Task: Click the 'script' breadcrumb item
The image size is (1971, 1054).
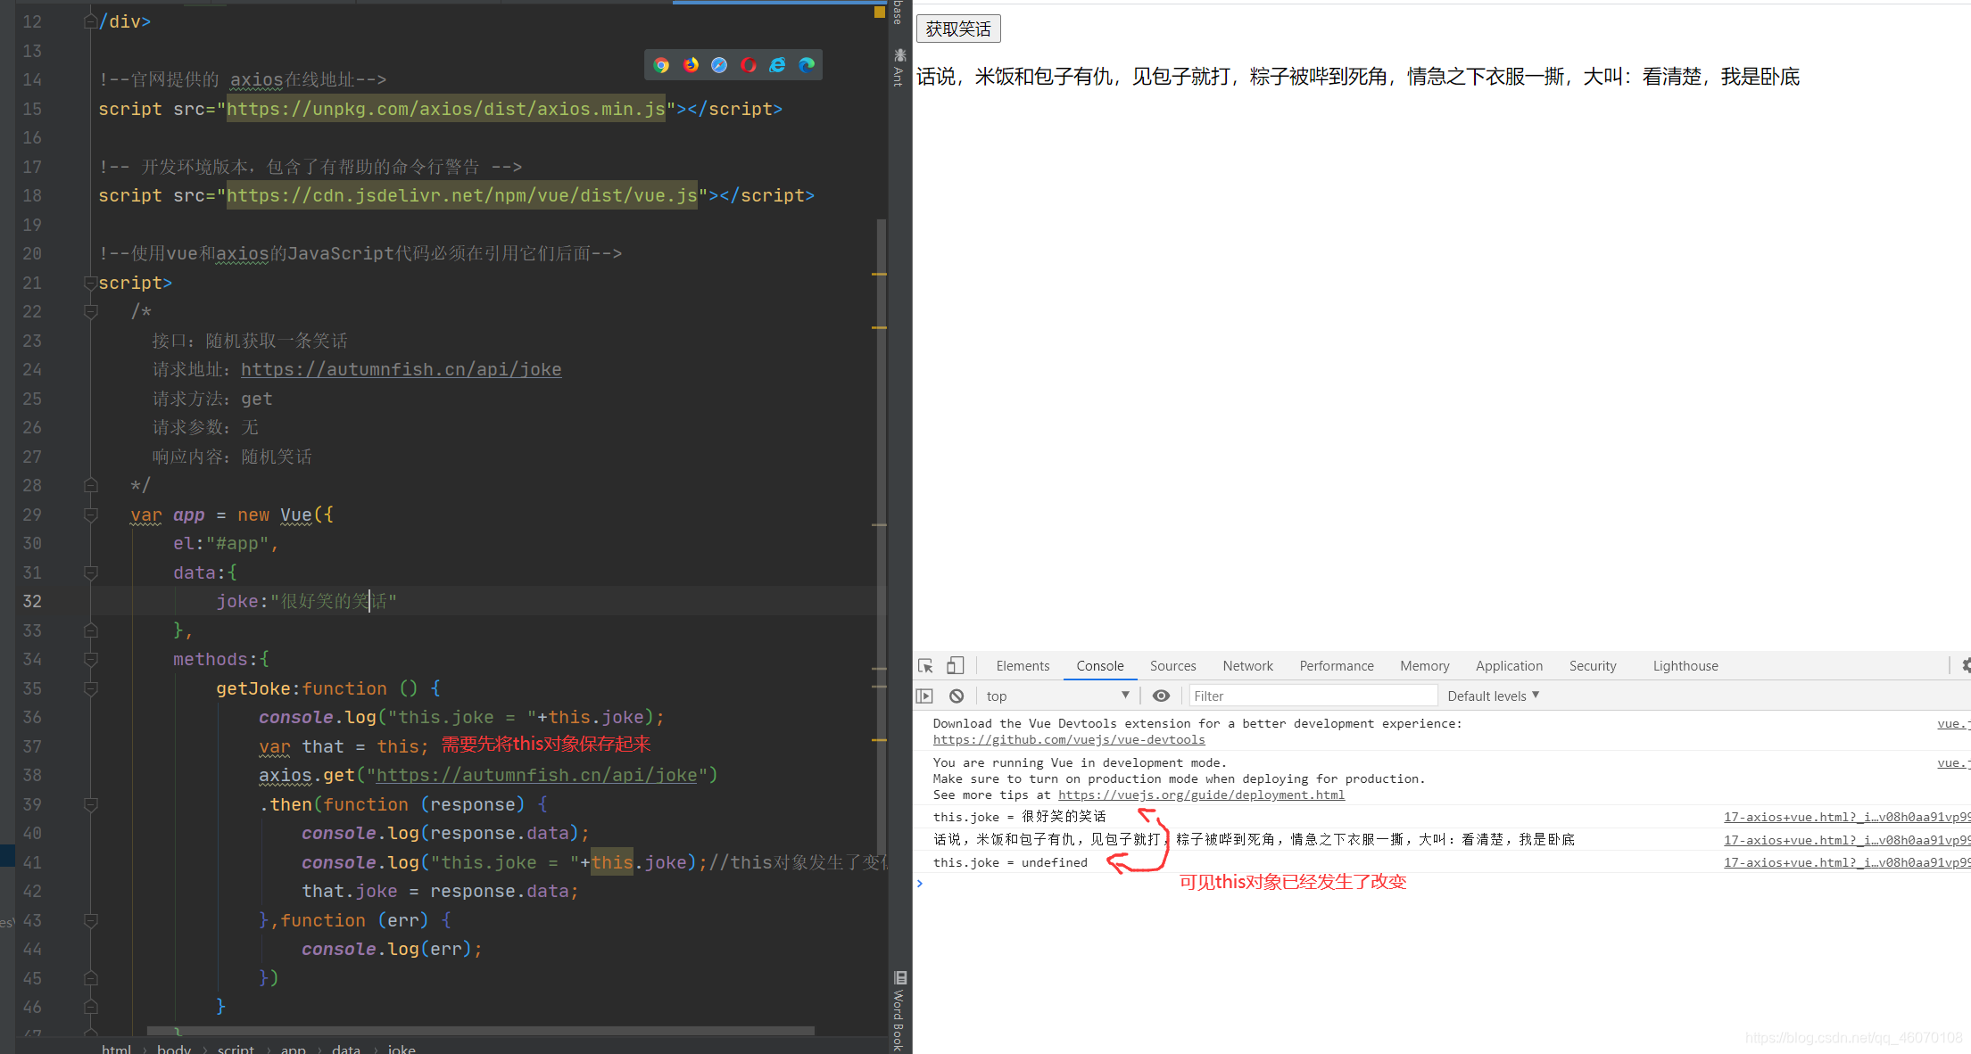Action: click(236, 1049)
